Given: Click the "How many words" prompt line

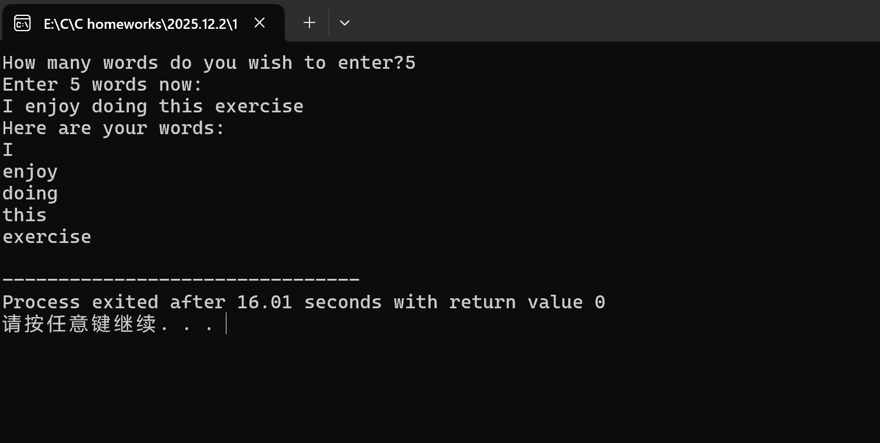Looking at the screenshot, I should (209, 63).
